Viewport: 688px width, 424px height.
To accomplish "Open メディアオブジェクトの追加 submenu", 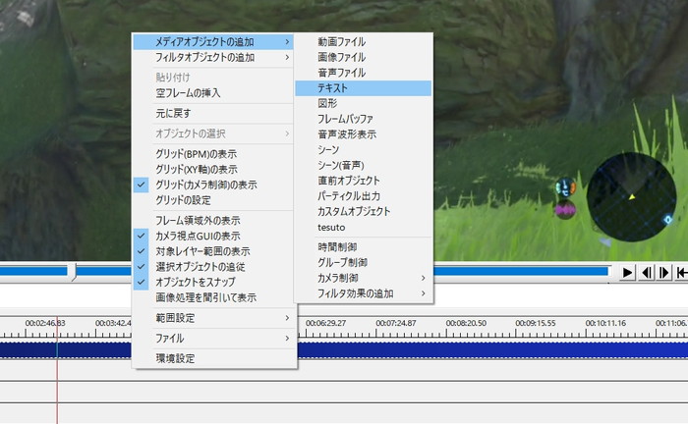I will 213,42.
